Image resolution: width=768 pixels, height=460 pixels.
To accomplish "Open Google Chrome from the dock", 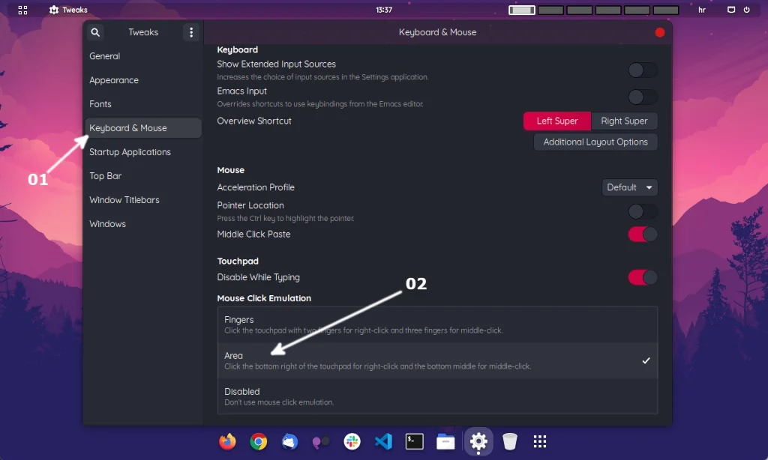I will tap(259, 441).
